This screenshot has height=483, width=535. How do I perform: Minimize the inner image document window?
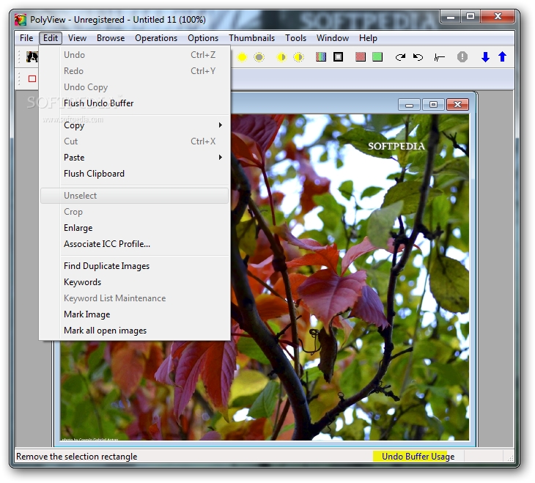pos(409,105)
